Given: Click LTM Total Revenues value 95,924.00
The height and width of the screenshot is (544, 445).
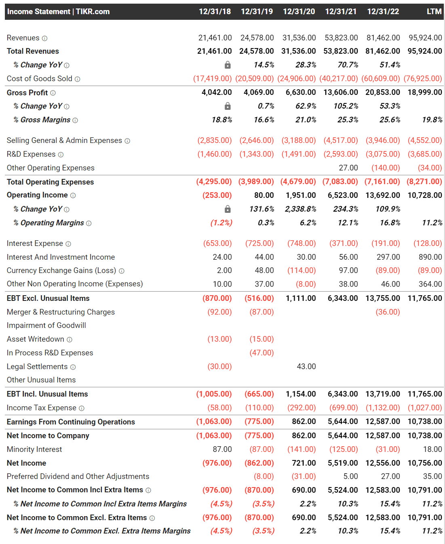Looking at the screenshot, I should pyautogui.click(x=425, y=51).
